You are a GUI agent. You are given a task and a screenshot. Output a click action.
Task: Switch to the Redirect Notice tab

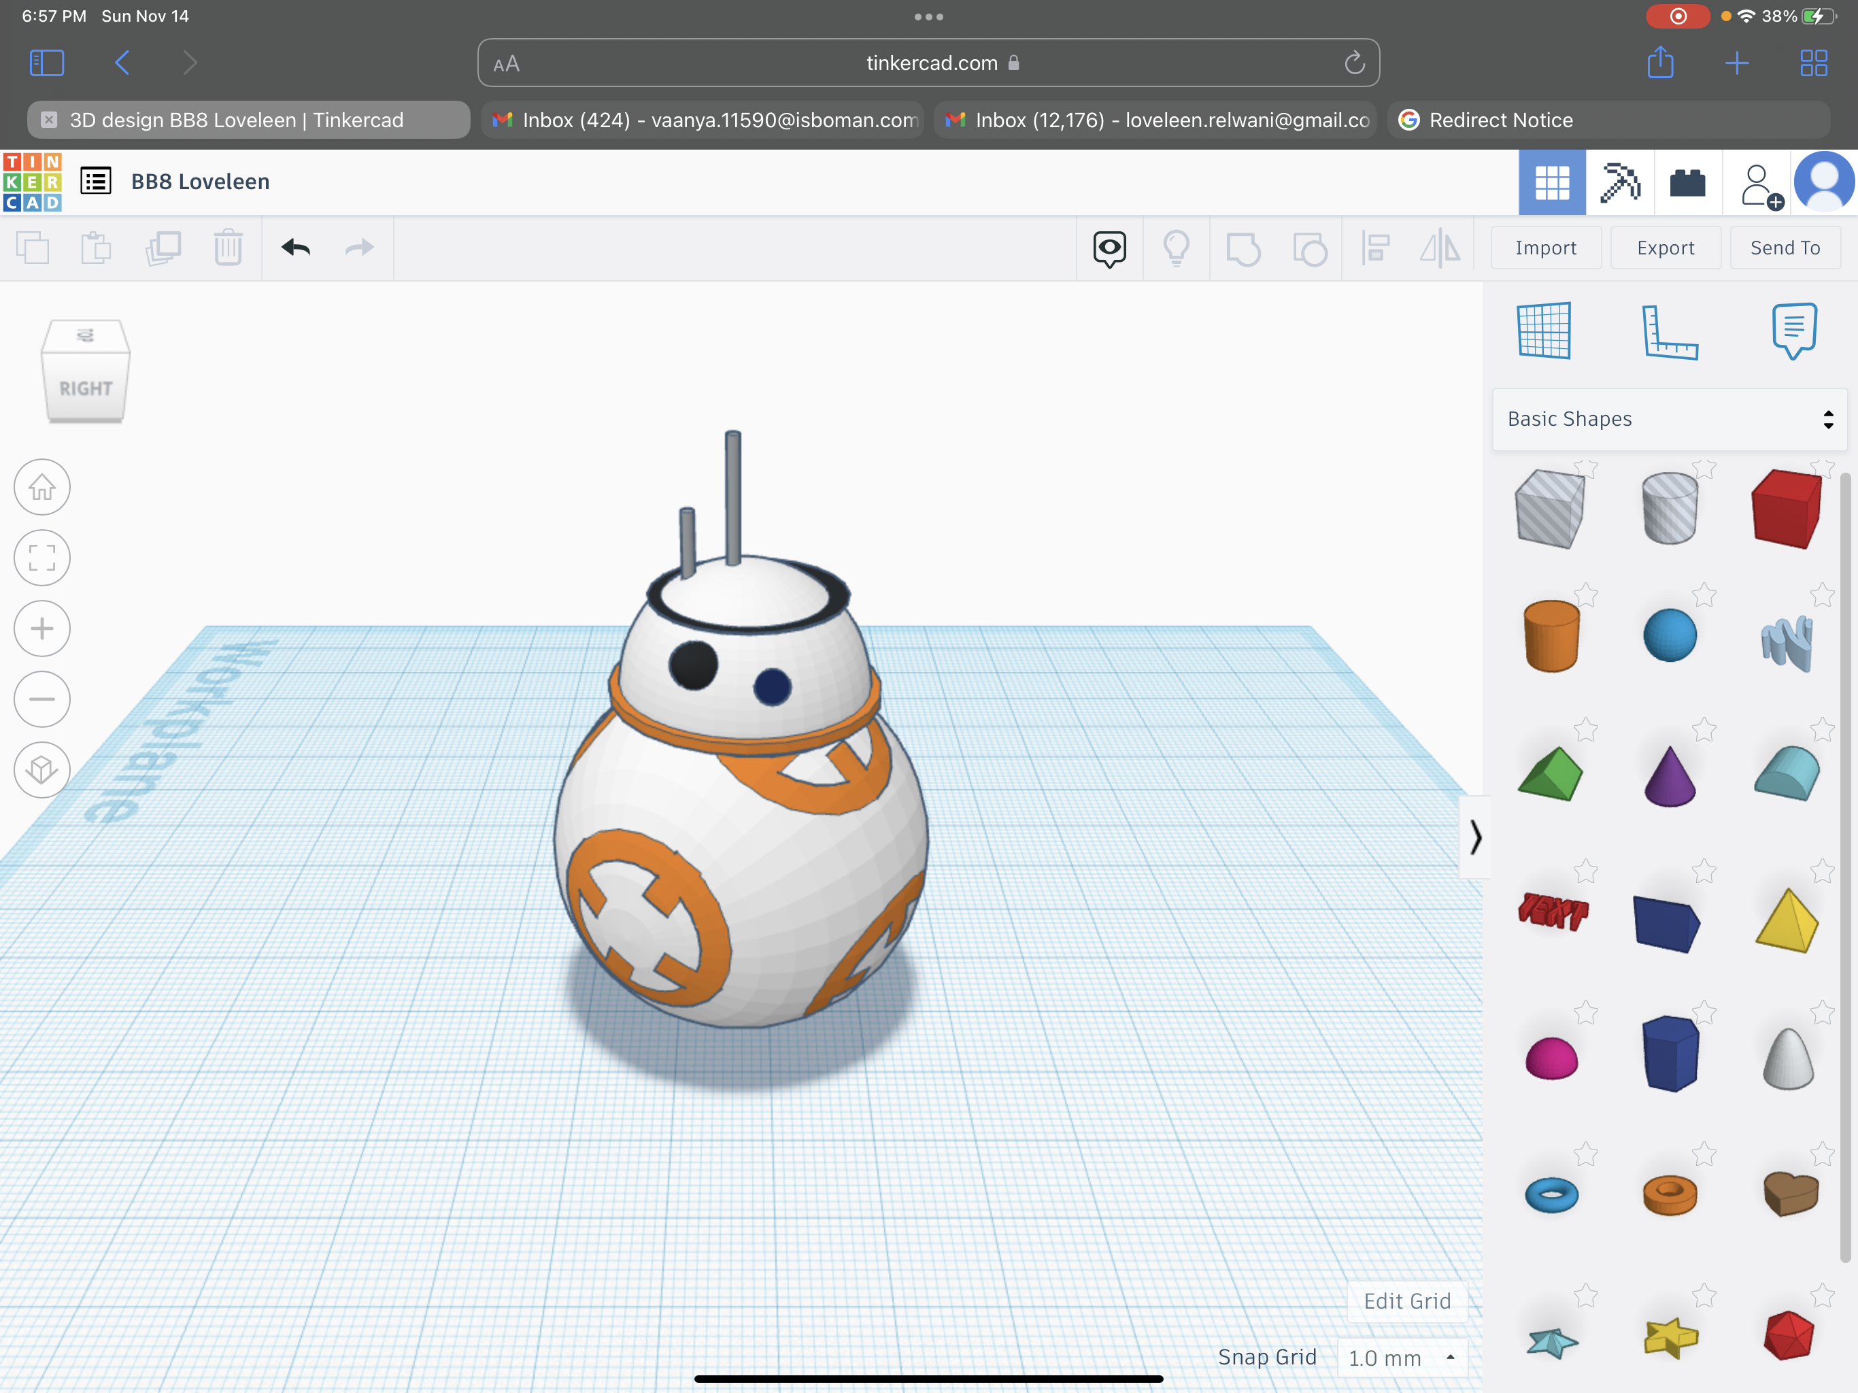click(1608, 120)
